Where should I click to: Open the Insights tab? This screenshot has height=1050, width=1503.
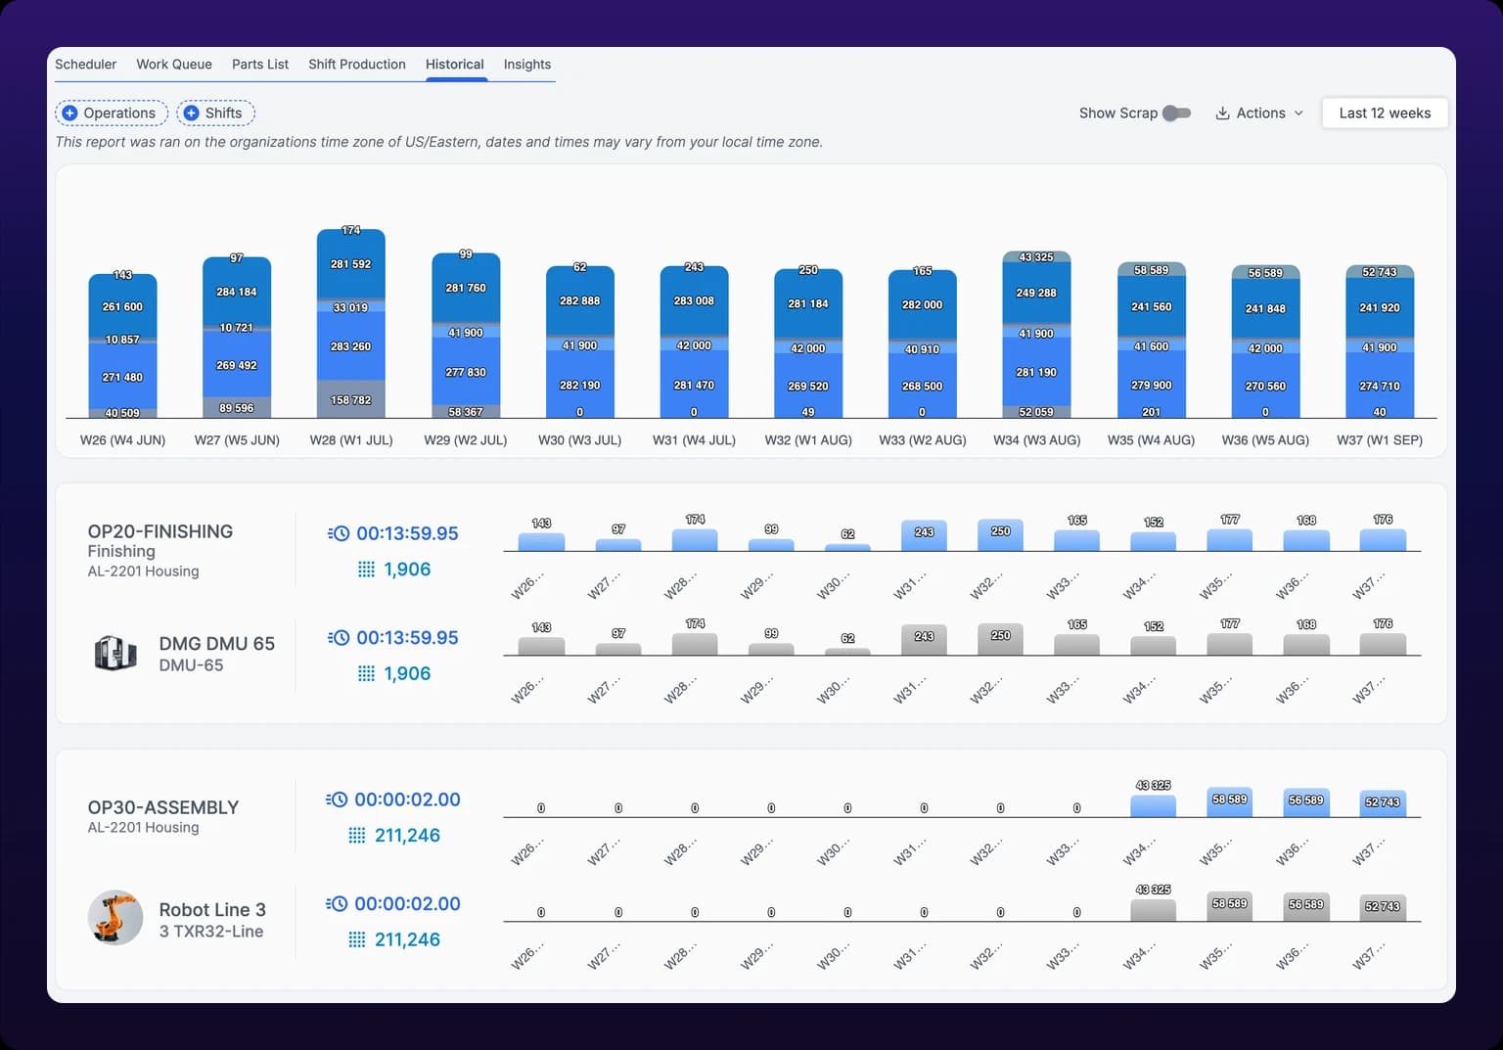(527, 65)
